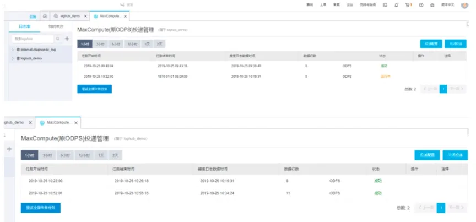This screenshot has height=222, width=476.
Task: Click the 切换 link before the home tab
Action: [33, 17]
